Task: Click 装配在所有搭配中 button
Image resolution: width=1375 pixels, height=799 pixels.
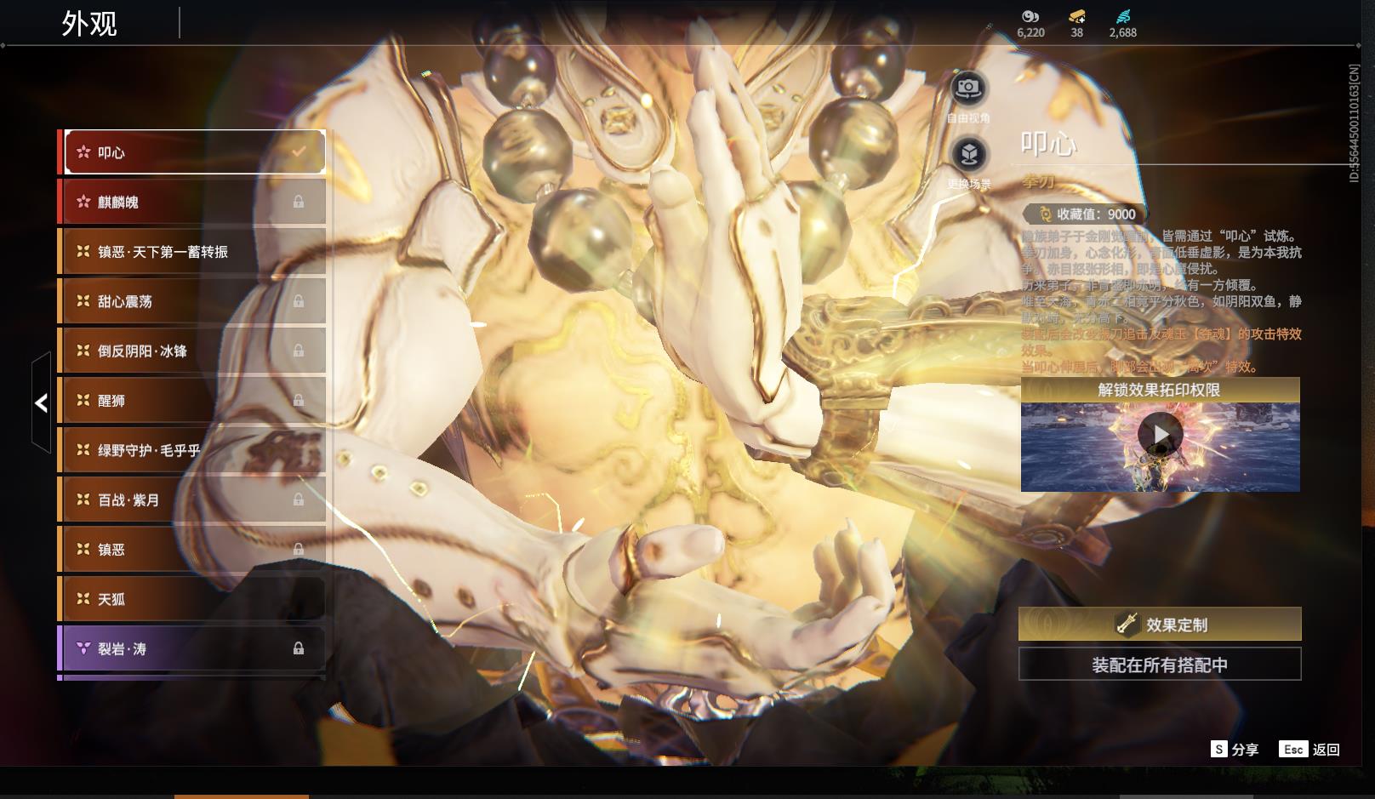Action: pos(1160,665)
